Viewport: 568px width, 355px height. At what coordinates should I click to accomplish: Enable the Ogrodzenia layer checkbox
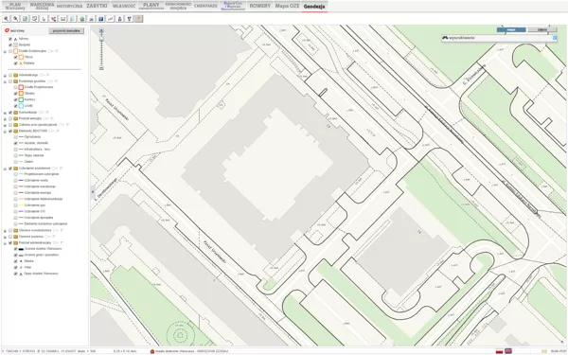(15, 137)
